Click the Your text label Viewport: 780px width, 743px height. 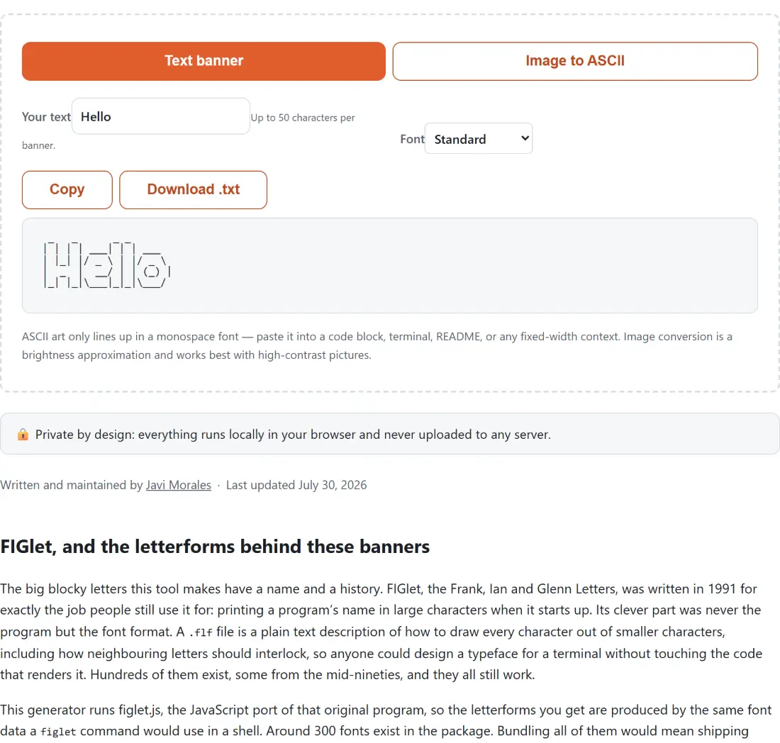[x=46, y=117]
